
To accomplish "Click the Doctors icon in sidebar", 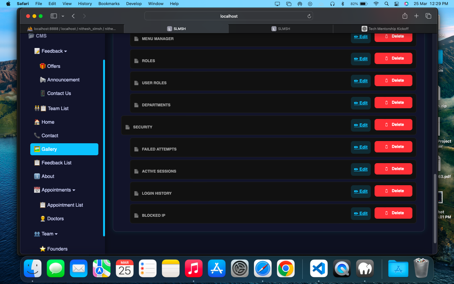I will coord(43,219).
